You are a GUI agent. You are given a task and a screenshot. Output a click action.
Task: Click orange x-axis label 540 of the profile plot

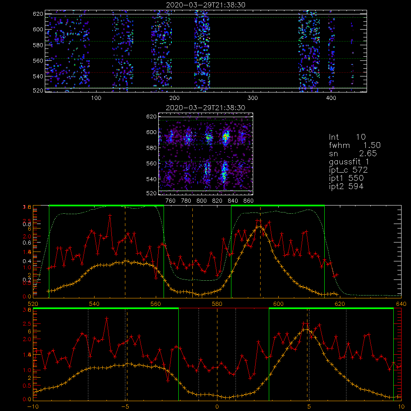(x=95, y=304)
